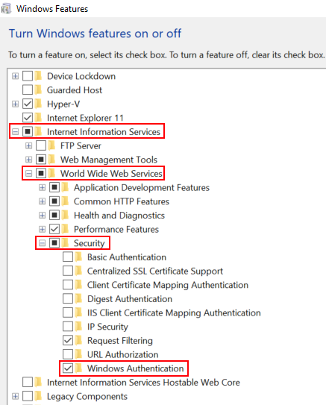Click the Windows Features title bar icon
This screenshot has height=405, width=326.
tap(6, 9)
